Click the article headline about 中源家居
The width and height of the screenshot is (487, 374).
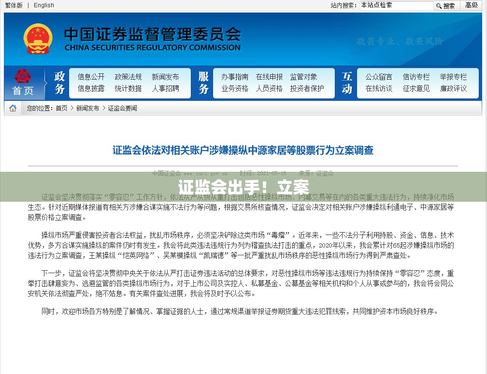click(243, 150)
